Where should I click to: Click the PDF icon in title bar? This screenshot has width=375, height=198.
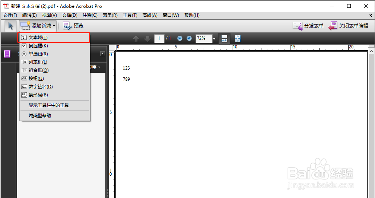click(x=6, y=6)
